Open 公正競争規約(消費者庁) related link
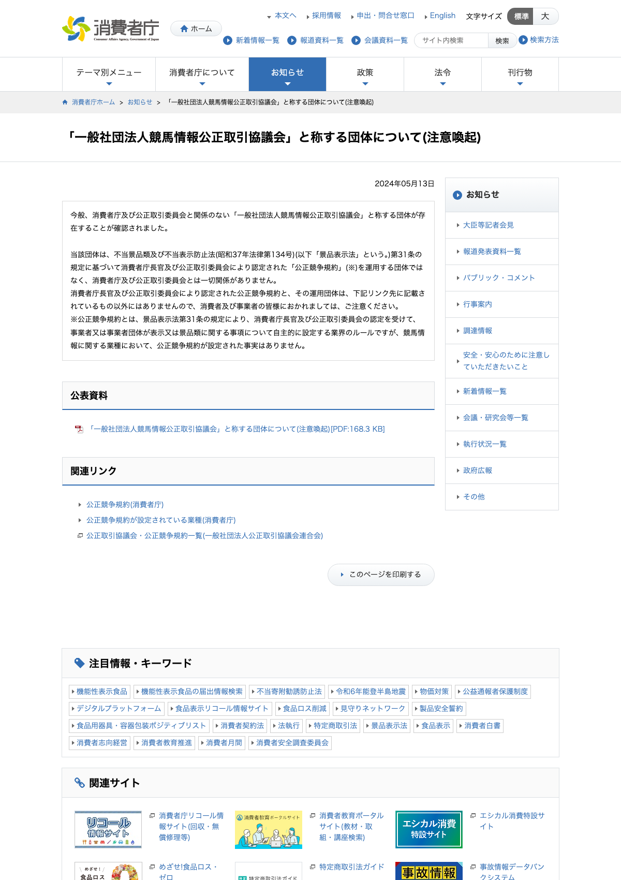 pos(125,505)
